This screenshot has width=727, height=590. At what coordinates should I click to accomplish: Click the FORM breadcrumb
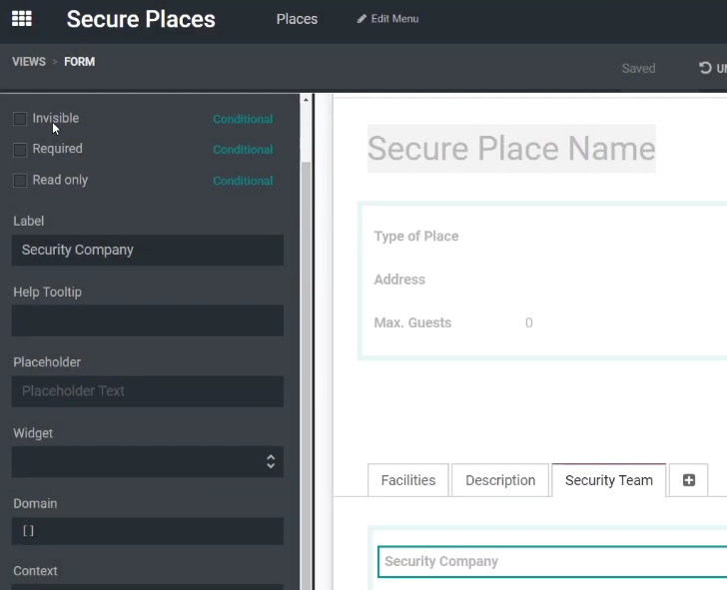click(x=79, y=62)
